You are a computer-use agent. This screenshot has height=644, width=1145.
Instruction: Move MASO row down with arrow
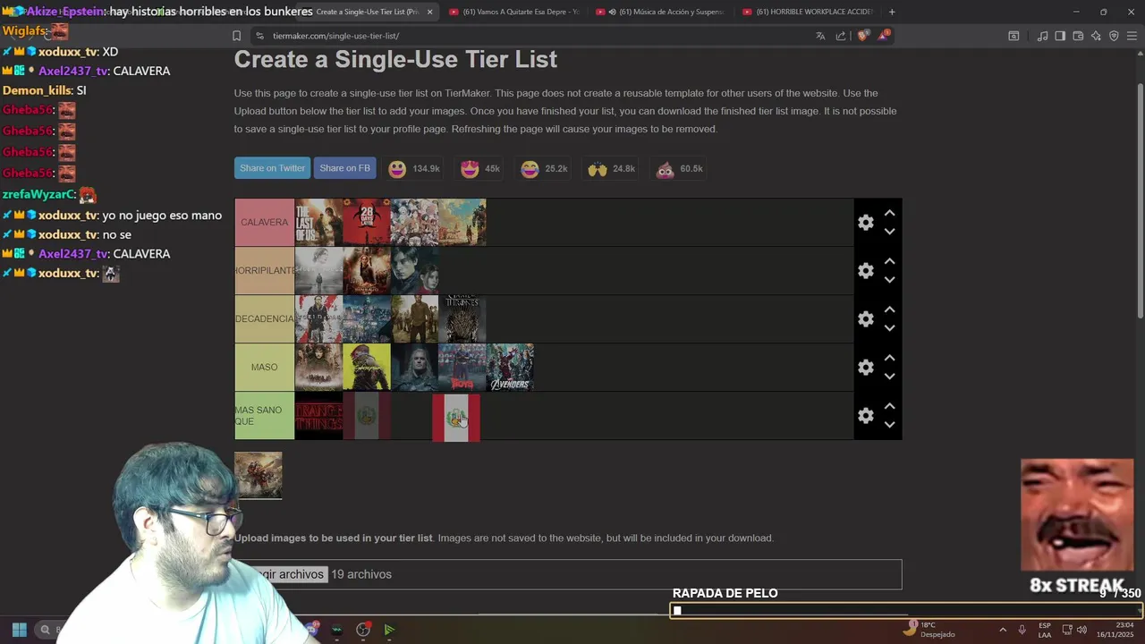coord(889,377)
